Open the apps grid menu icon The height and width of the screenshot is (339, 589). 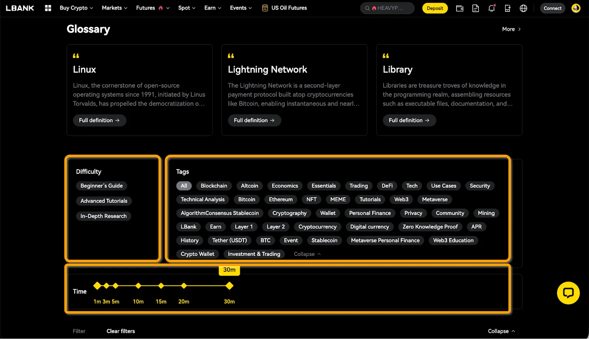pyautogui.click(x=48, y=8)
